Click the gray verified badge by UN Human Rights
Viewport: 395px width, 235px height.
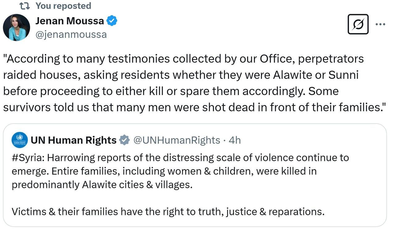tap(124, 140)
